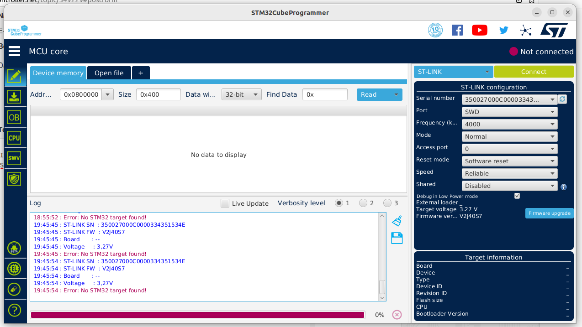The width and height of the screenshot is (582, 327).
Task: Open the round wrench/tool sidebar icon
Action: coord(15,289)
